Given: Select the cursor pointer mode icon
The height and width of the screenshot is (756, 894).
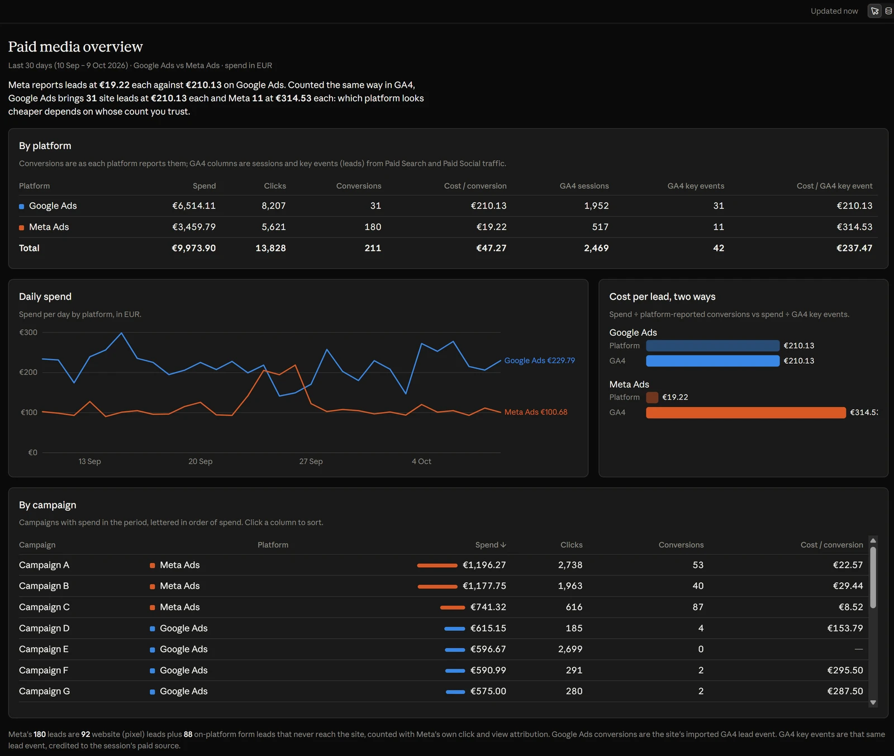Looking at the screenshot, I should [x=874, y=11].
